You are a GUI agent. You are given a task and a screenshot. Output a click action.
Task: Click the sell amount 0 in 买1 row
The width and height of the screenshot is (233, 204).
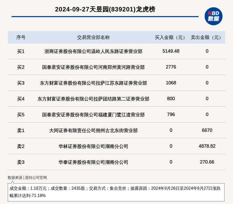207,51
